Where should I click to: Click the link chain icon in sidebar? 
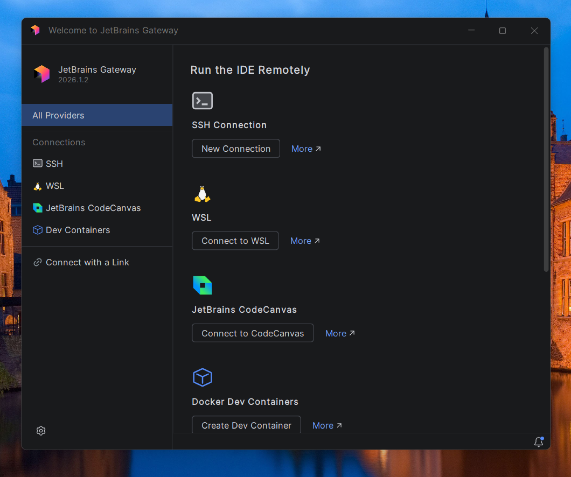point(37,262)
